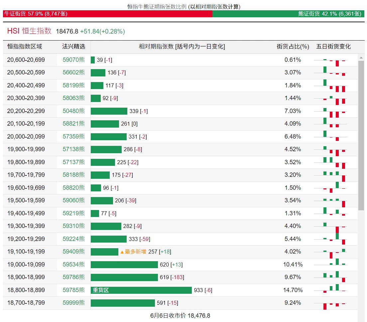This screenshot has height=322, width=367.
Task: Click five-day chart for 20,200-20,299 row
Action: 334,111
